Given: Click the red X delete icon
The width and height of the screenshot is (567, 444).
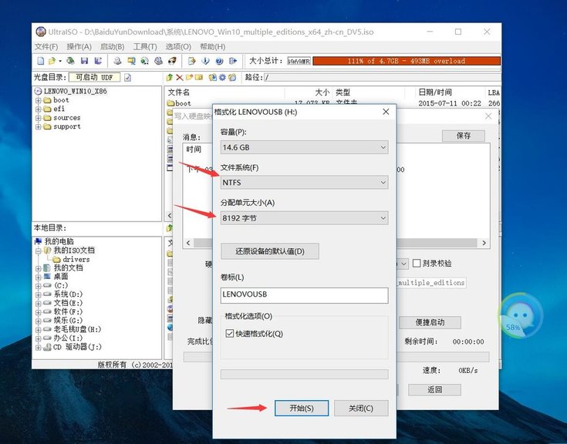Looking at the screenshot, I should (x=179, y=77).
